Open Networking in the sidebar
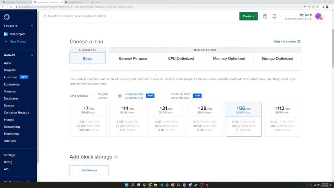The image size is (334, 188). (12, 126)
